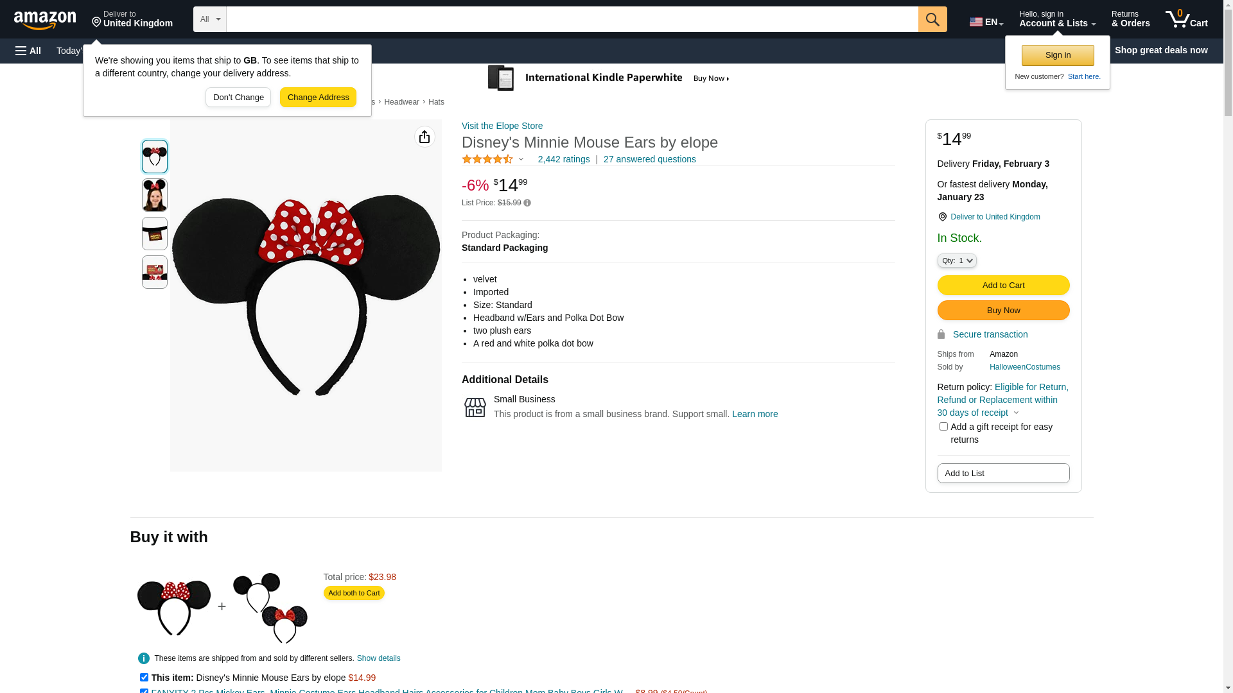Viewport: 1233px width, 693px height.
Task: Click the Amazon logo
Action: tap(45, 21)
